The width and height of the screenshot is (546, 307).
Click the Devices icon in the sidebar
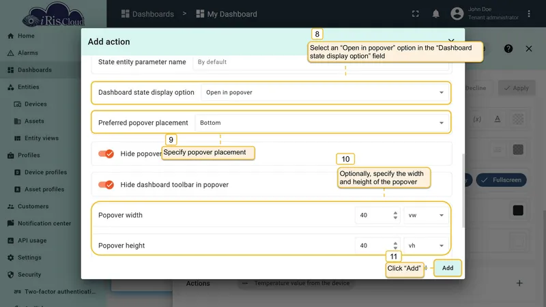point(18,104)
